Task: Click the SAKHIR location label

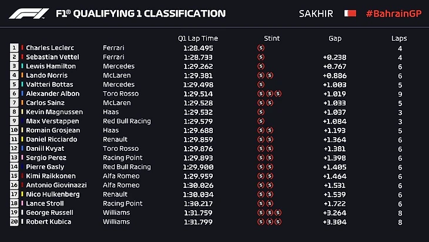Action: tap(319, 13)
